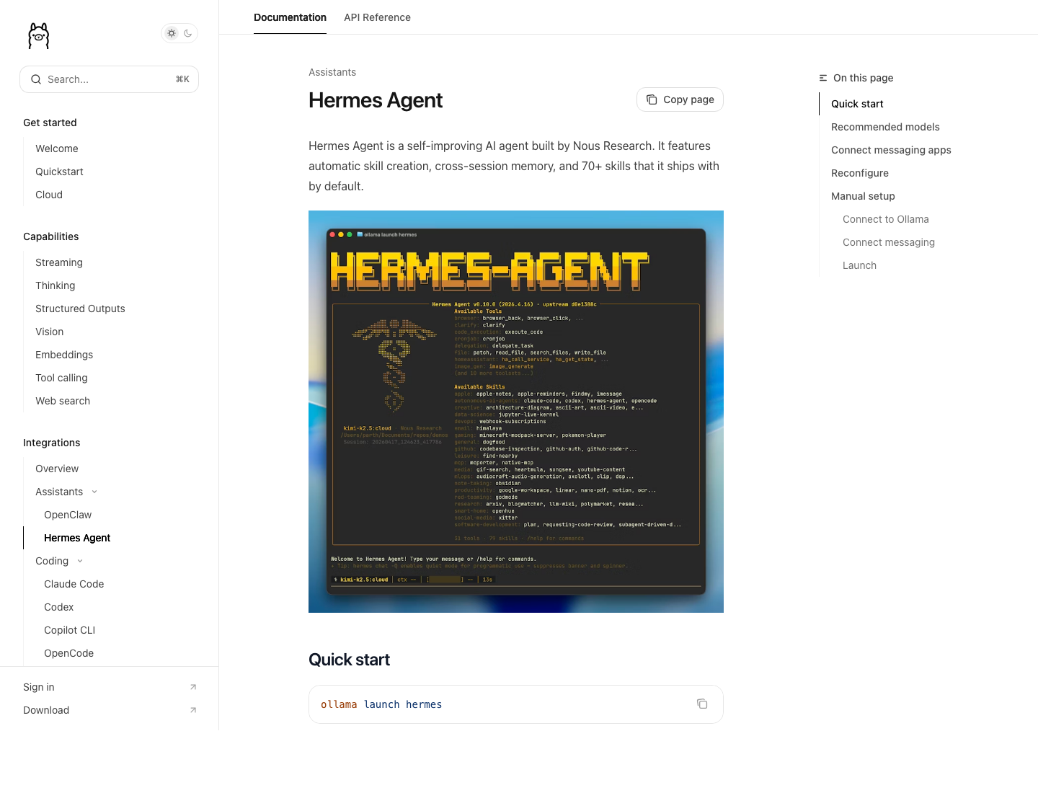This screenshot has height=793, width=1038.
Task: Click the clipboard icon inside Copy page
Action: [652, 99]
